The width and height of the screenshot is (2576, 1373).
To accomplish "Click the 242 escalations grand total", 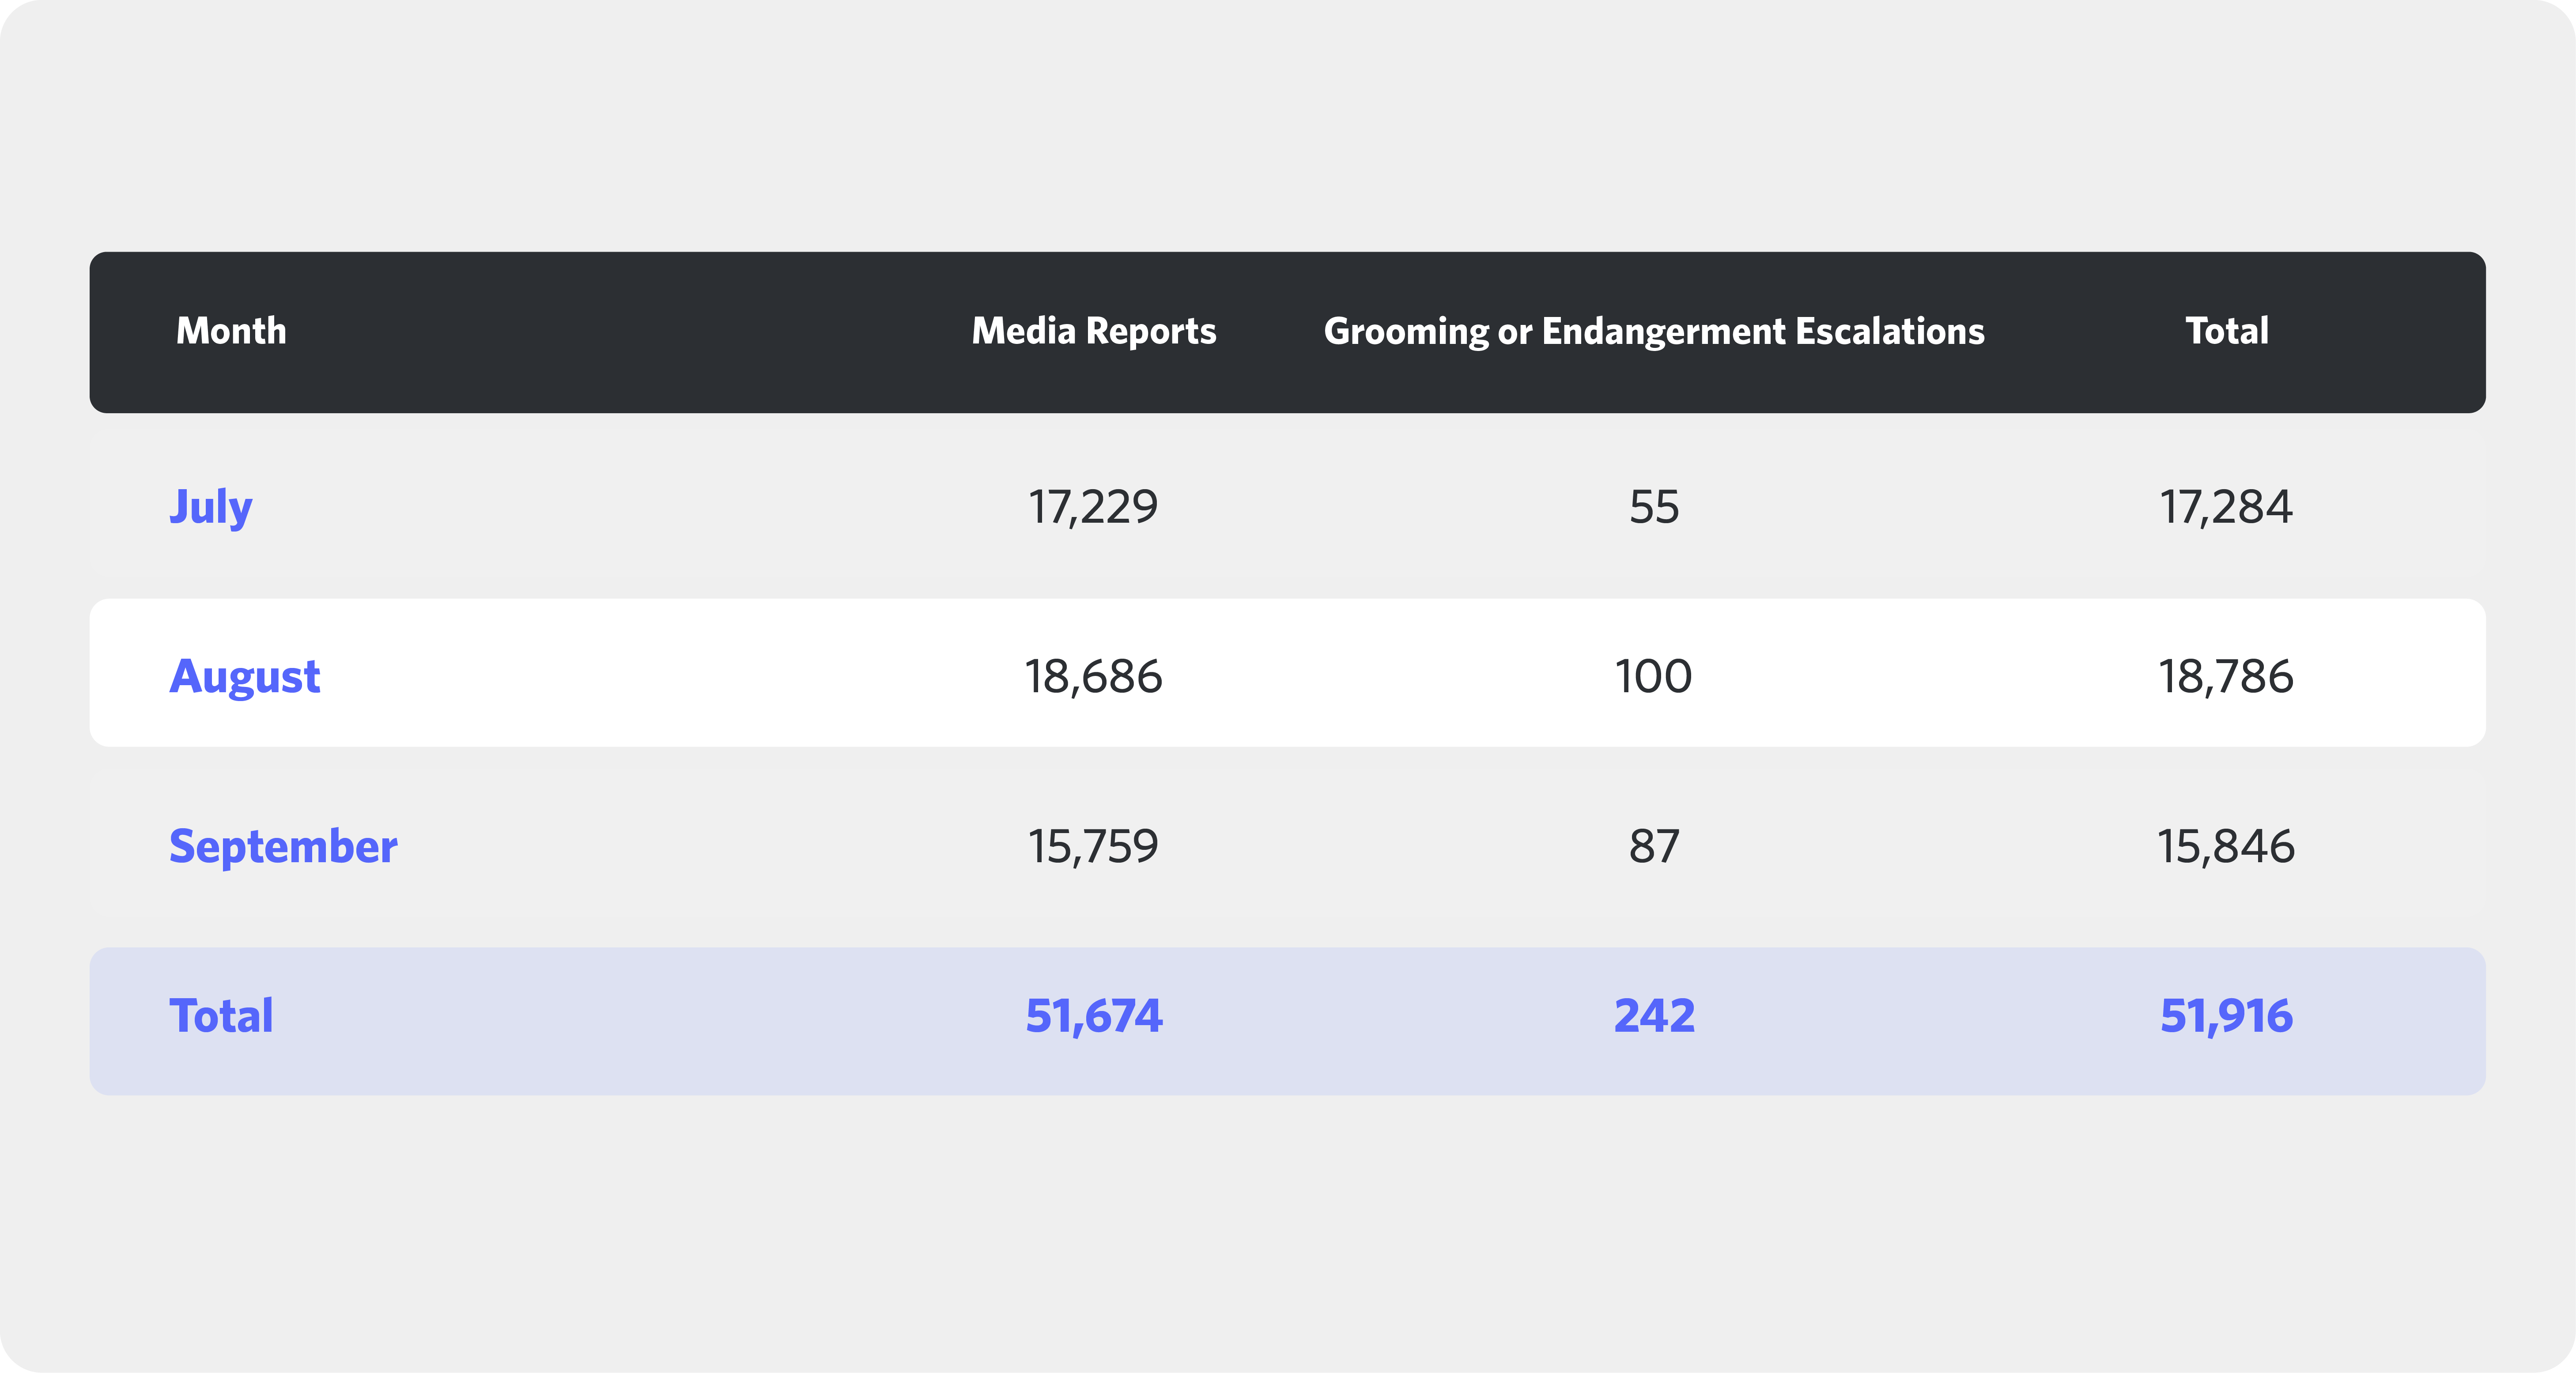I will pyautogui.click(x=1654, y=1016).
